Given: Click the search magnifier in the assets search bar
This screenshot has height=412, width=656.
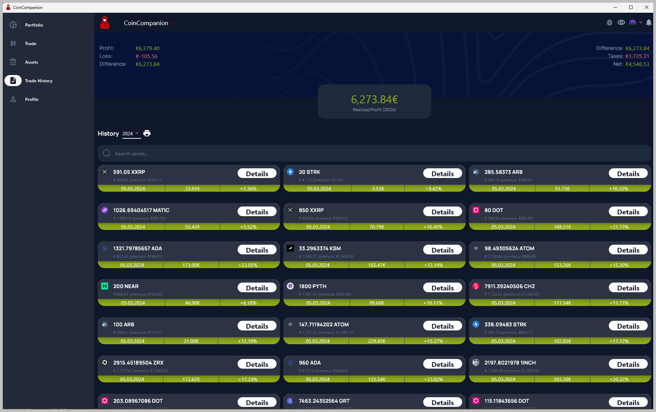Looking at the screenshot, I should click(106, 153).
